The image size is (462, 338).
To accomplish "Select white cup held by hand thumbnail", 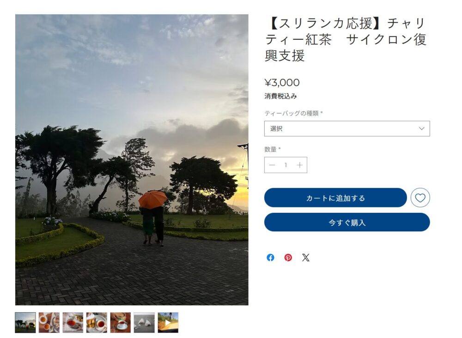I will click(121, 322).
